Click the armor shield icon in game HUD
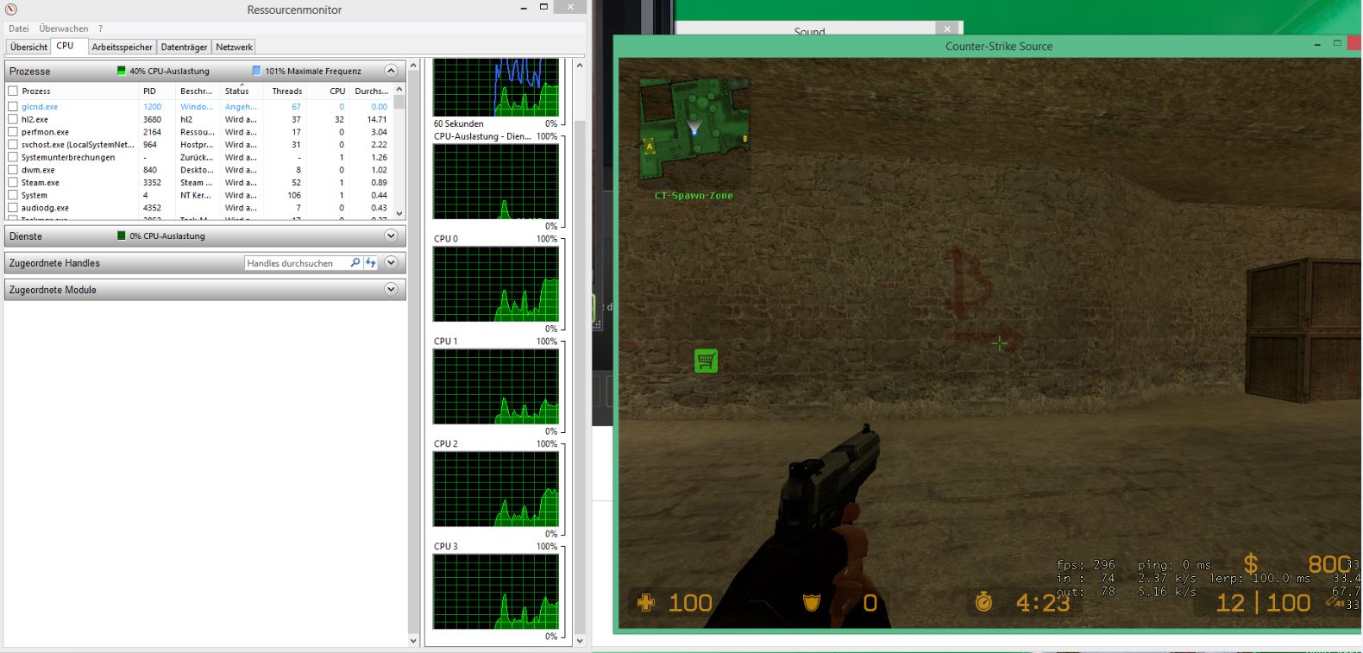The width and height of the screenshot is (1363, 653). pyautogui.click(x=811, y=602)
